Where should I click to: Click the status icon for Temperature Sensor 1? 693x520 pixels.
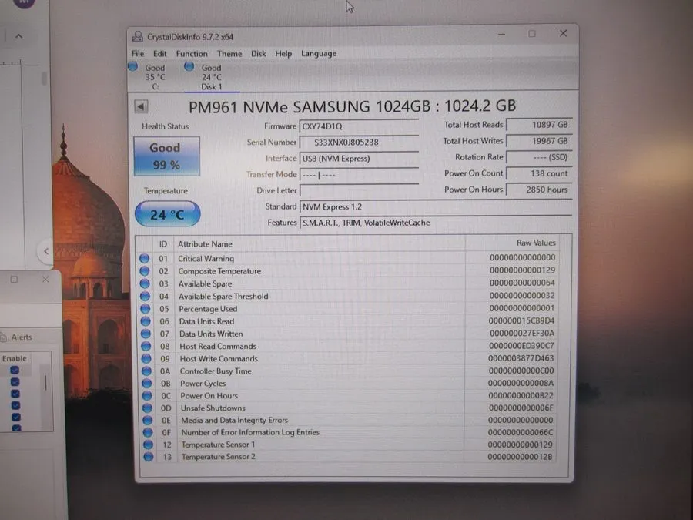click(148, 445)
